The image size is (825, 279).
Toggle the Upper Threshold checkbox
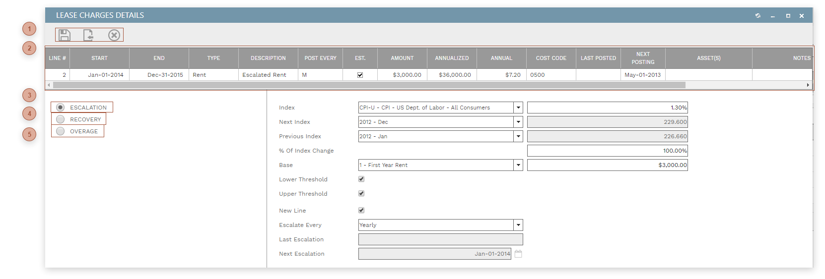click(x=361, y=193)
